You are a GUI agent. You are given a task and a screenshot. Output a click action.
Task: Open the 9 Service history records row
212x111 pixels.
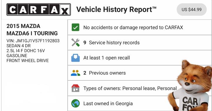[140, 43]
